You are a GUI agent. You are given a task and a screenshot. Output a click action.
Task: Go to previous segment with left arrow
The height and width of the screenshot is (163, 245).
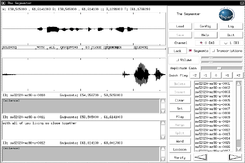coord(201,157)
